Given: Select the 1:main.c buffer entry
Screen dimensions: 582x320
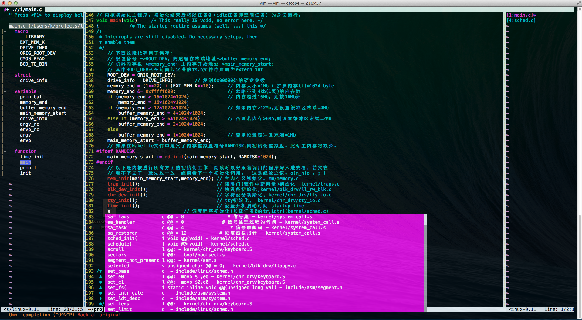Looking at the screenshot, I should (x=521, y=15).
